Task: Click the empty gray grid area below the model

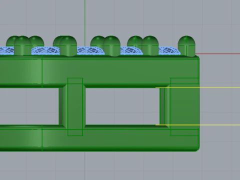Action: pos(120,166)
